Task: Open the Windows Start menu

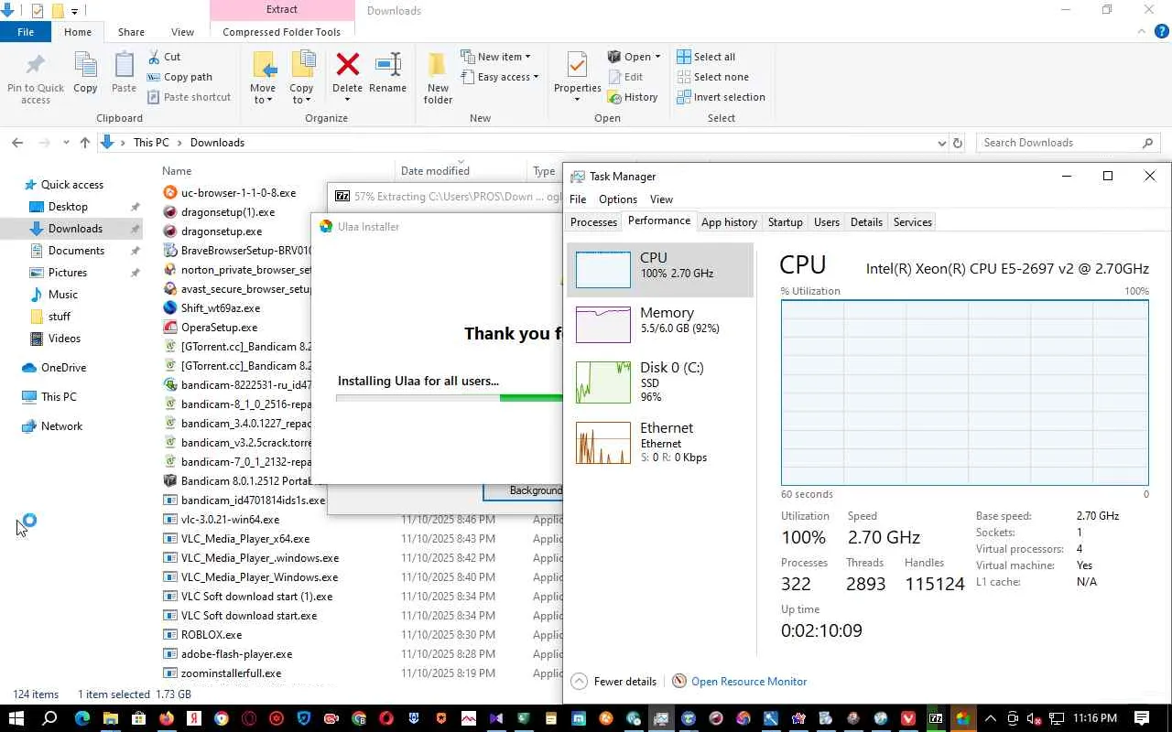Action: point(16,718)
